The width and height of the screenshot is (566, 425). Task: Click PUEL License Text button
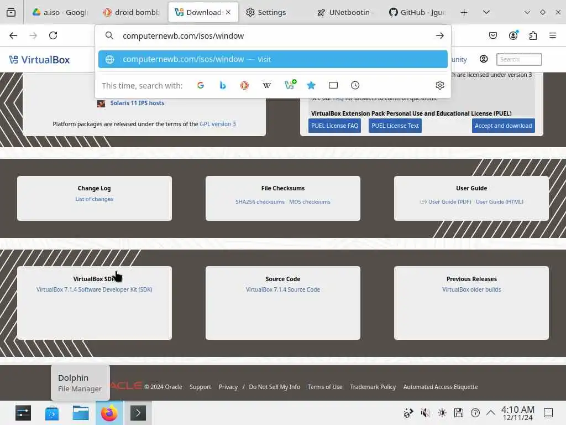coord(395,126)
